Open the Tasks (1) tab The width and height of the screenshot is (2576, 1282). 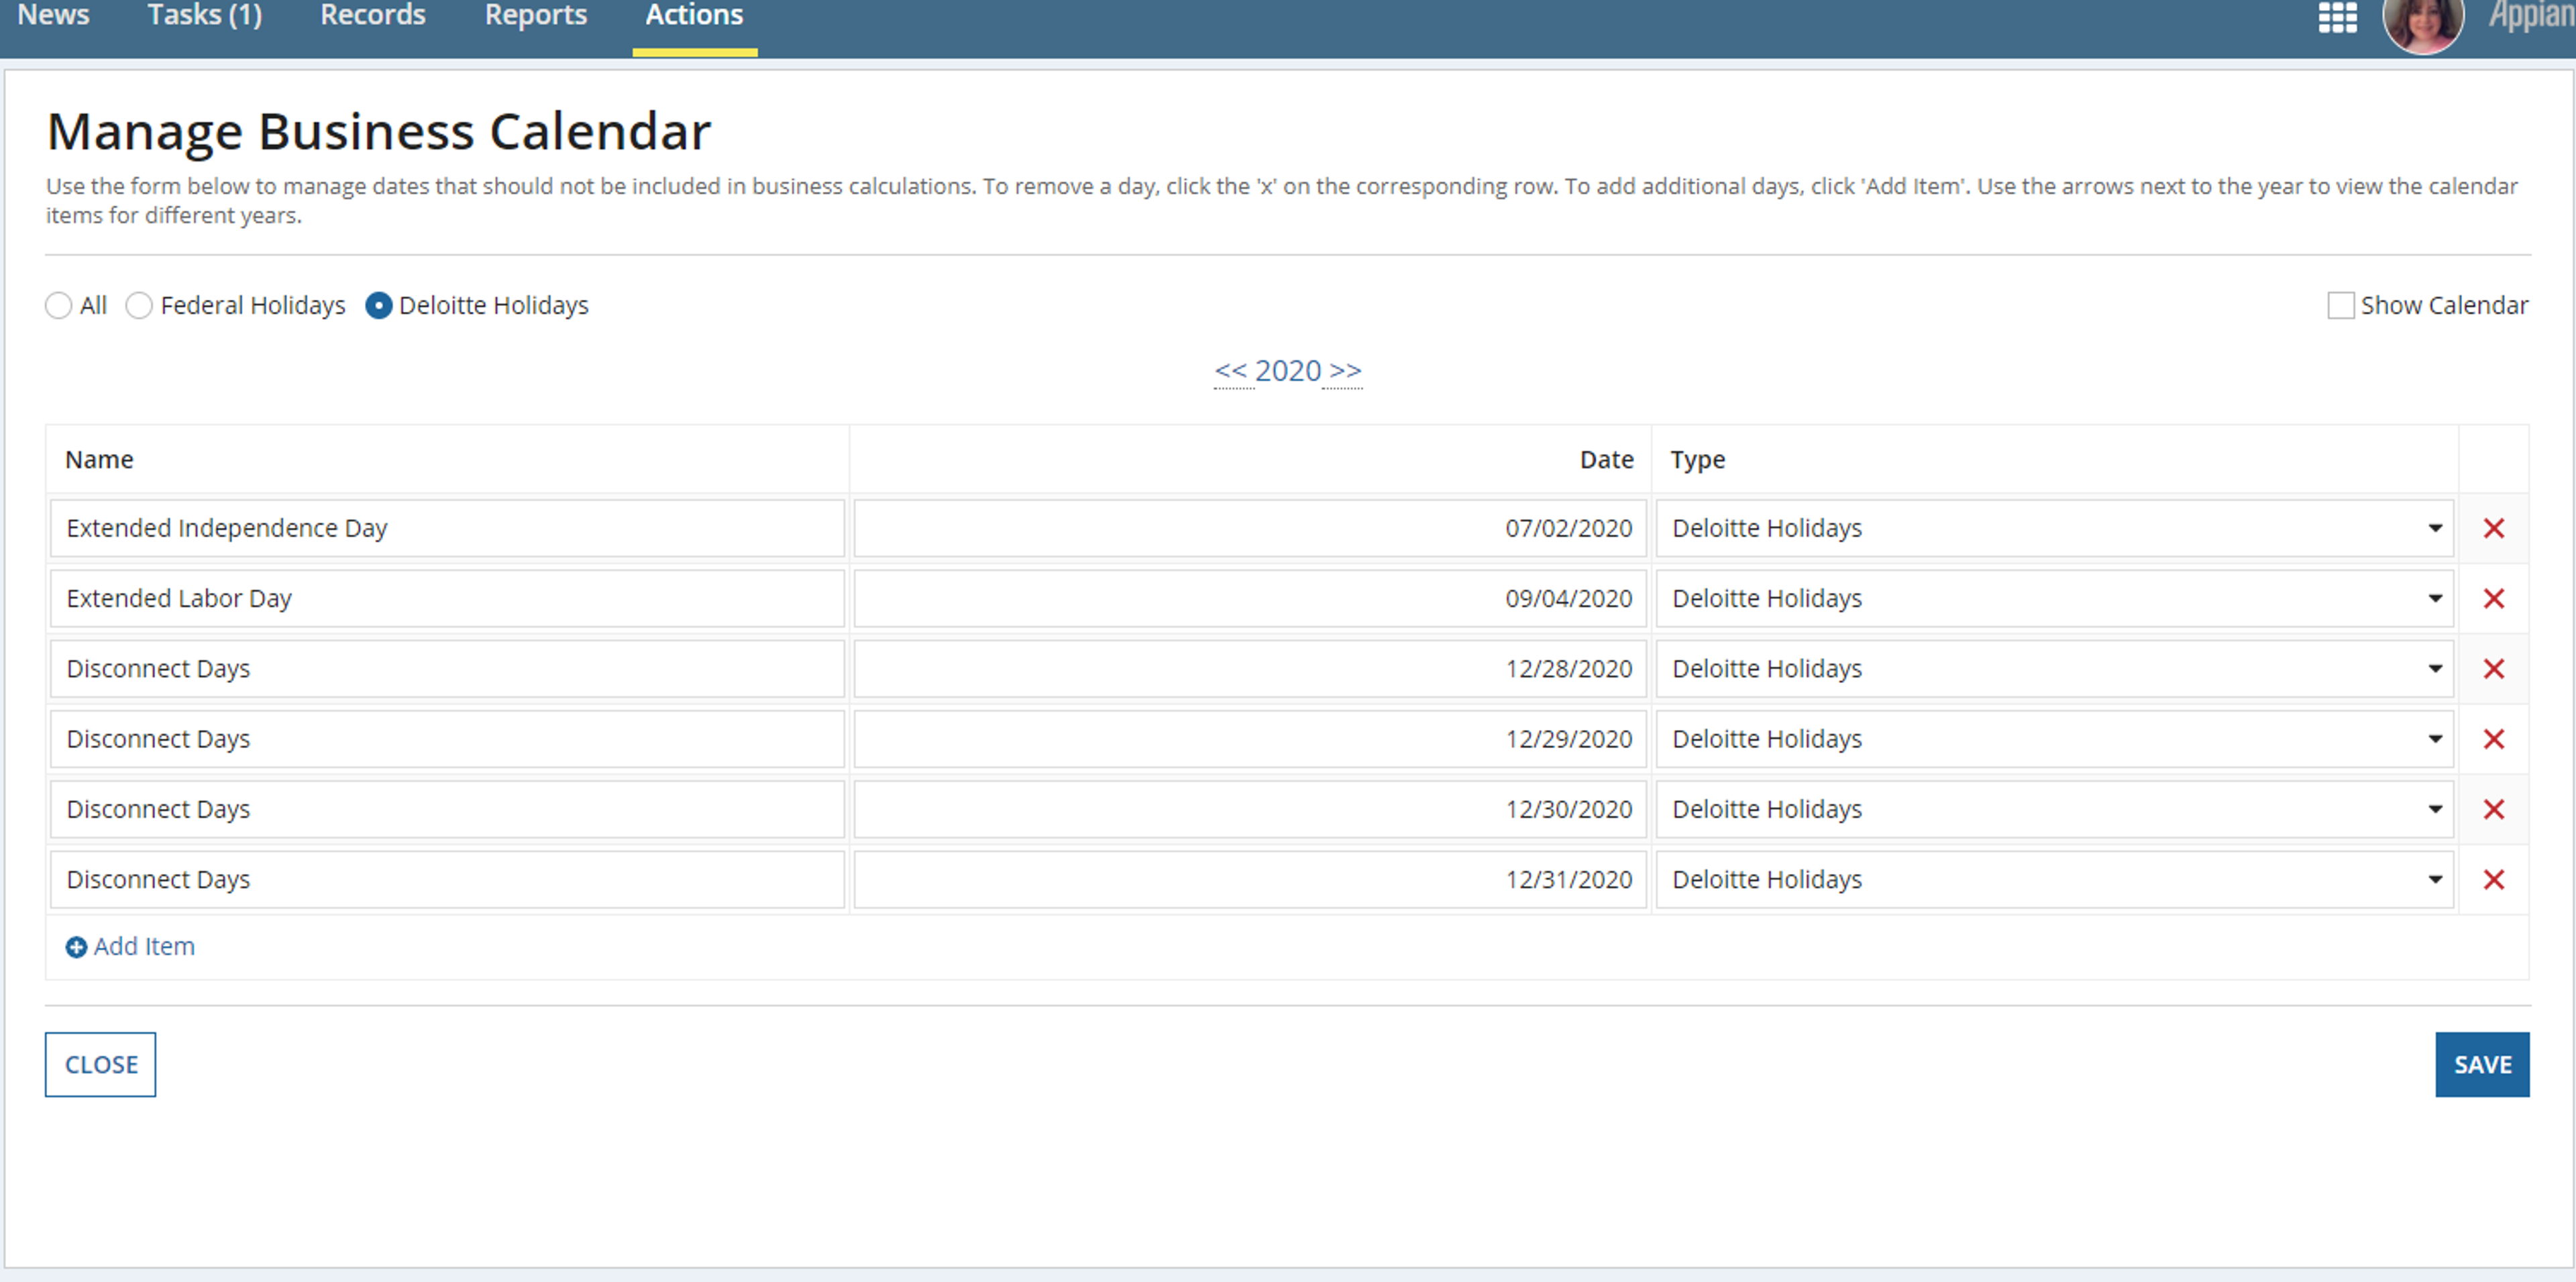pos(205,15)
